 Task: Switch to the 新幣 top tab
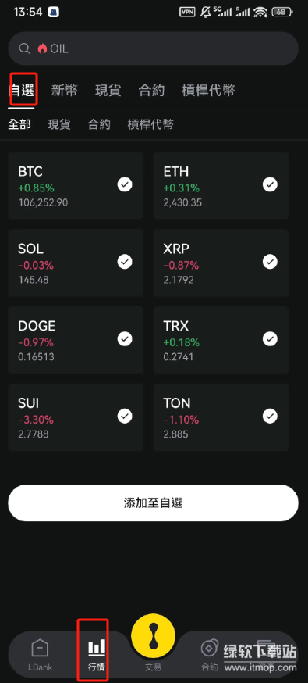click(x=64, y=91)
